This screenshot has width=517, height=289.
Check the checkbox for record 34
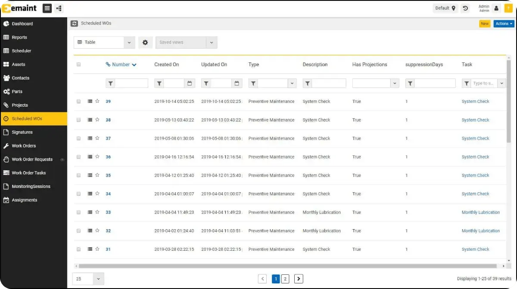[x=78, y=194]
